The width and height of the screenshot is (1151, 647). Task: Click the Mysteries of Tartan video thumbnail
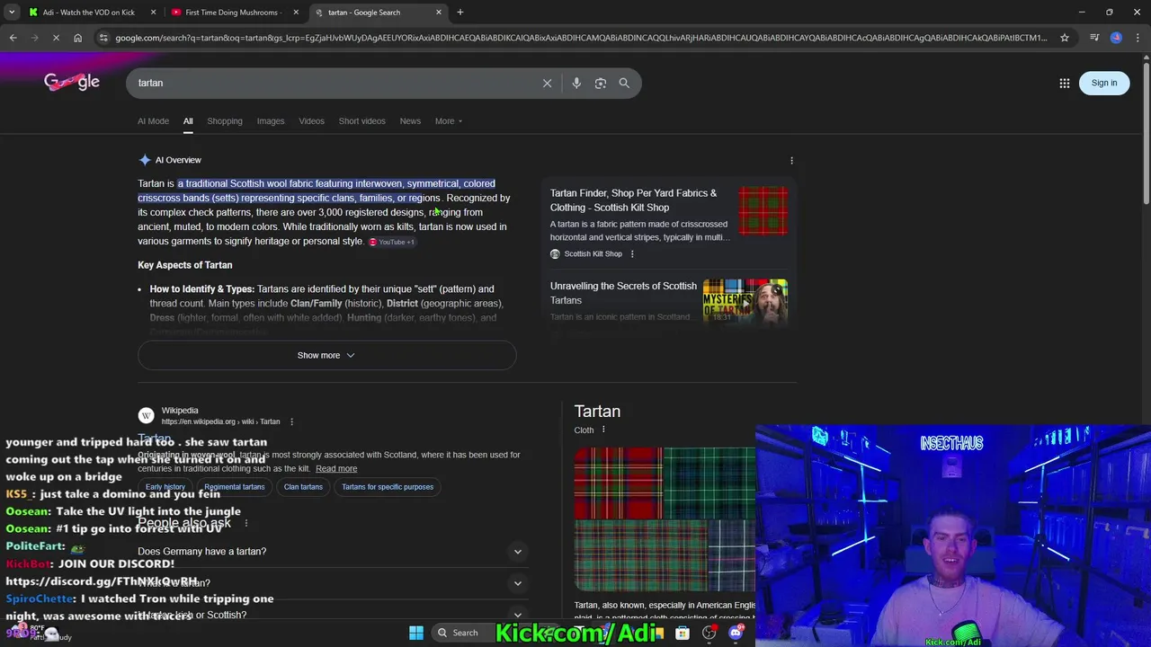(745, 302)
